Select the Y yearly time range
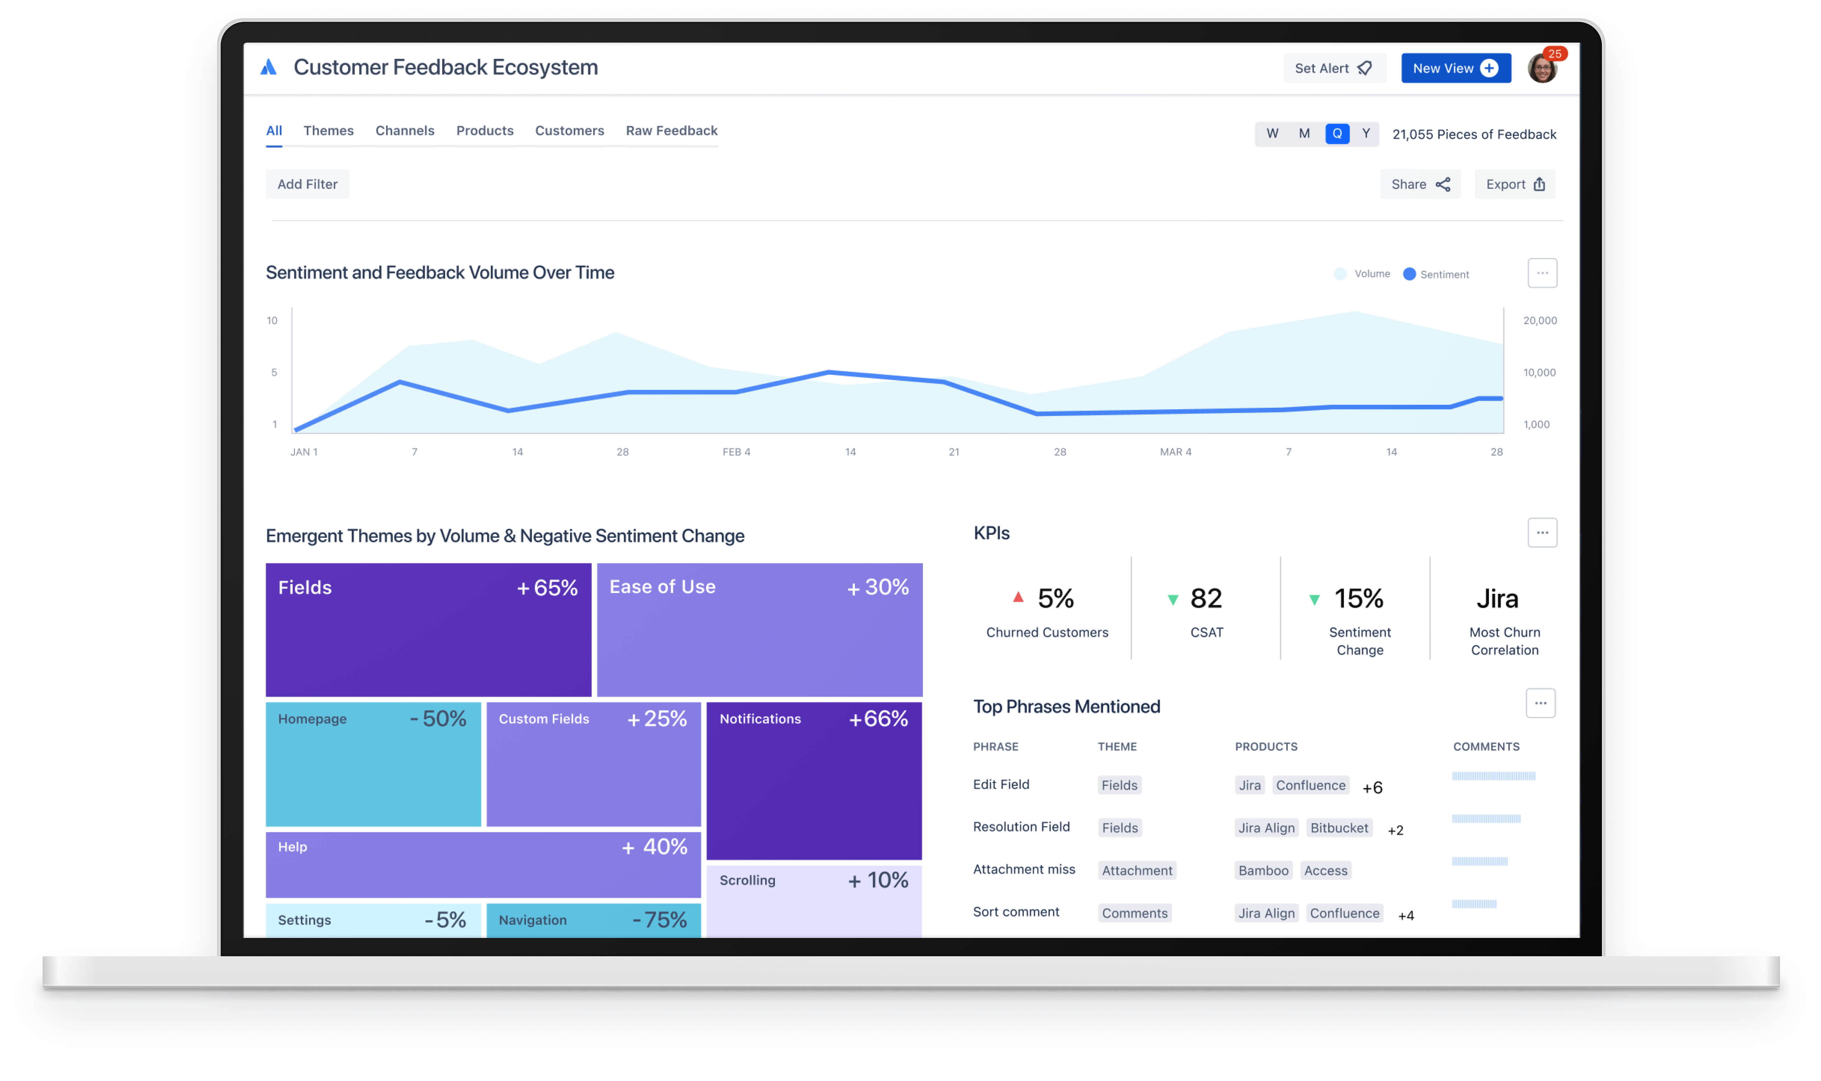 1366,133
